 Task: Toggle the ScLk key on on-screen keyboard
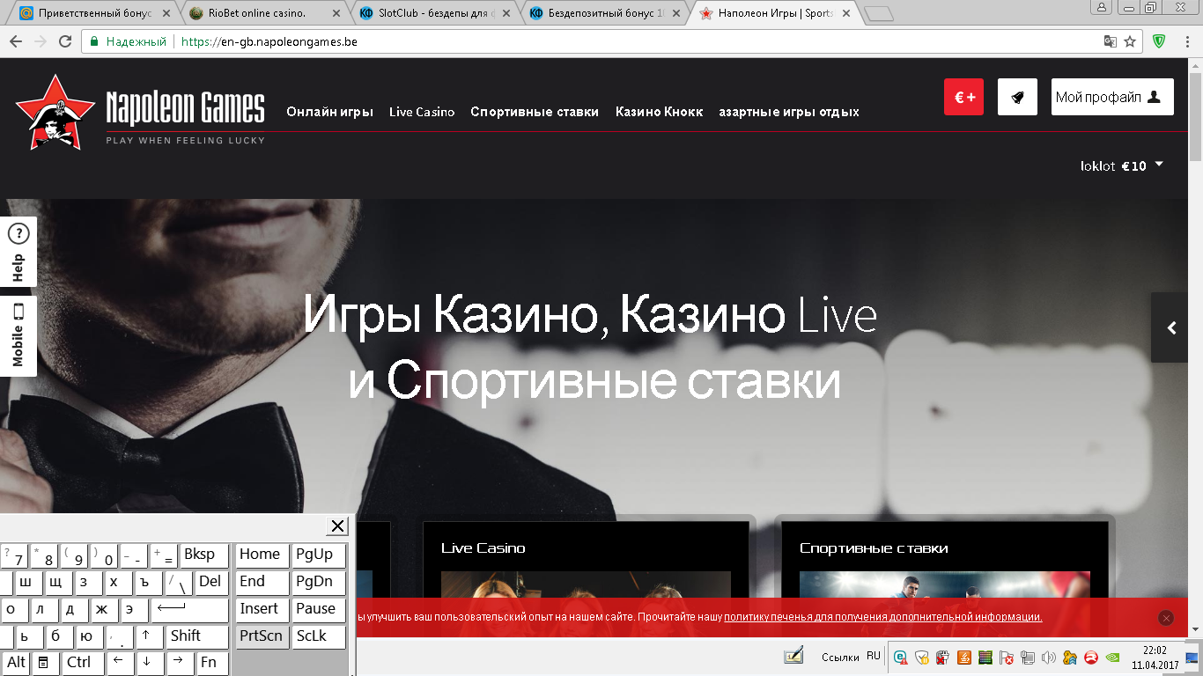[x=319, y=637]
